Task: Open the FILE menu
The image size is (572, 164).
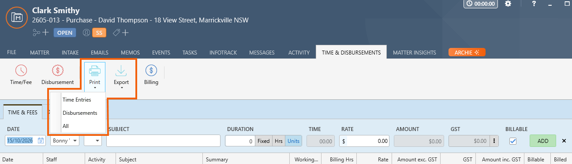Action: [x=12, y=52]
